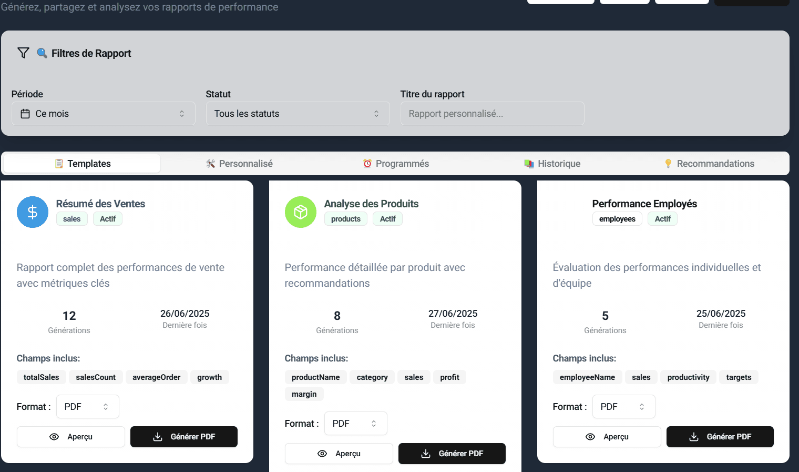
Task: Click Générer PDF in Performance Employés card
Action: (720, 437)
